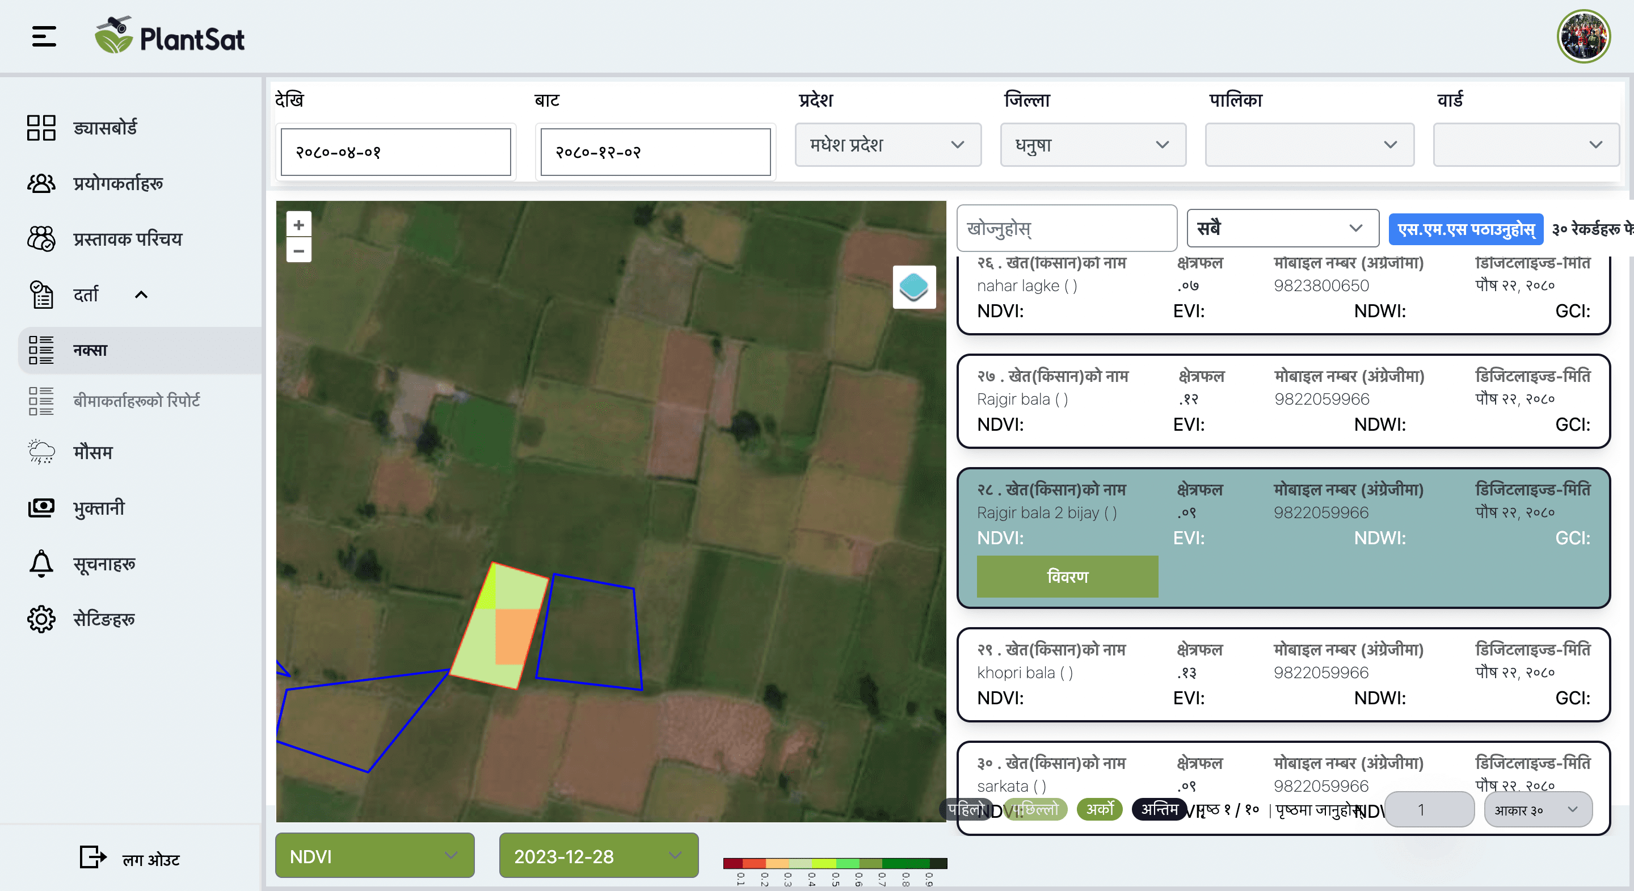Click the अर्को next page button
The image size is (1634, 891).
coord(1100,809)
